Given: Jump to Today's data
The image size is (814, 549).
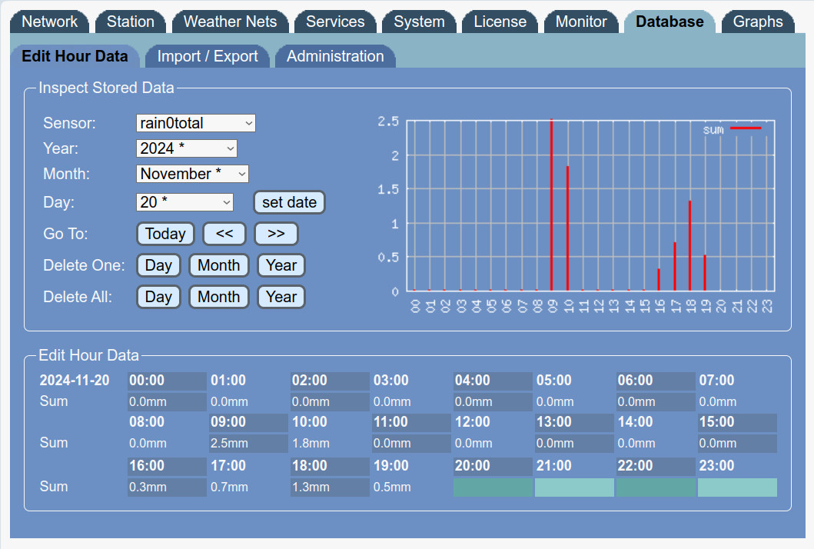Looking at the screenshot, I should click(165, 234).
